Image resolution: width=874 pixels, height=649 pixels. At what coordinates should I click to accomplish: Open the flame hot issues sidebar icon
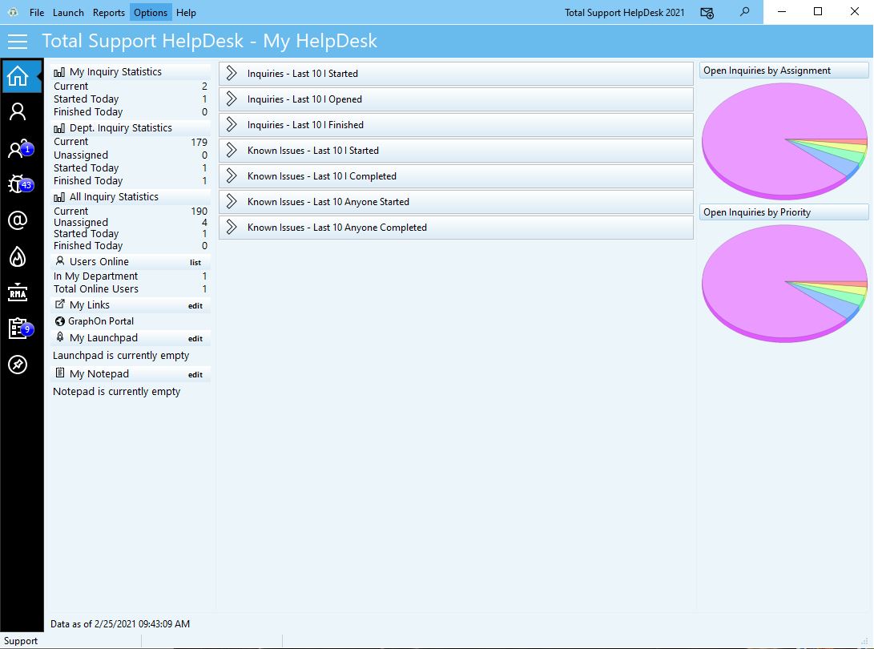pos(18,256)
